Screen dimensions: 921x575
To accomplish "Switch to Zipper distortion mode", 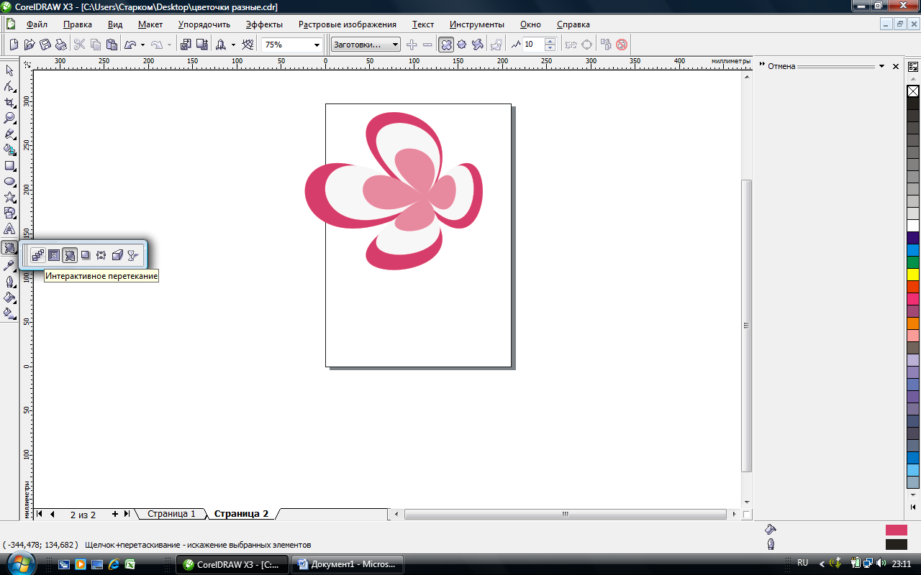I will pyautogui.click(x=462, y=45).
